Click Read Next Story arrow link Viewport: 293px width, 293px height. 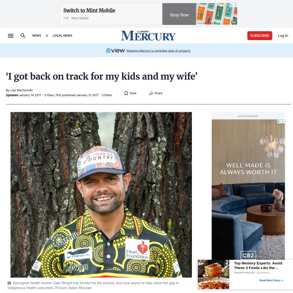pyautogui.click(x=271, y=280)
